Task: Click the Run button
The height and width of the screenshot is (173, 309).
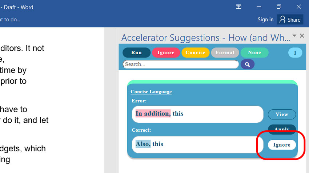Action: pos(136,52)
